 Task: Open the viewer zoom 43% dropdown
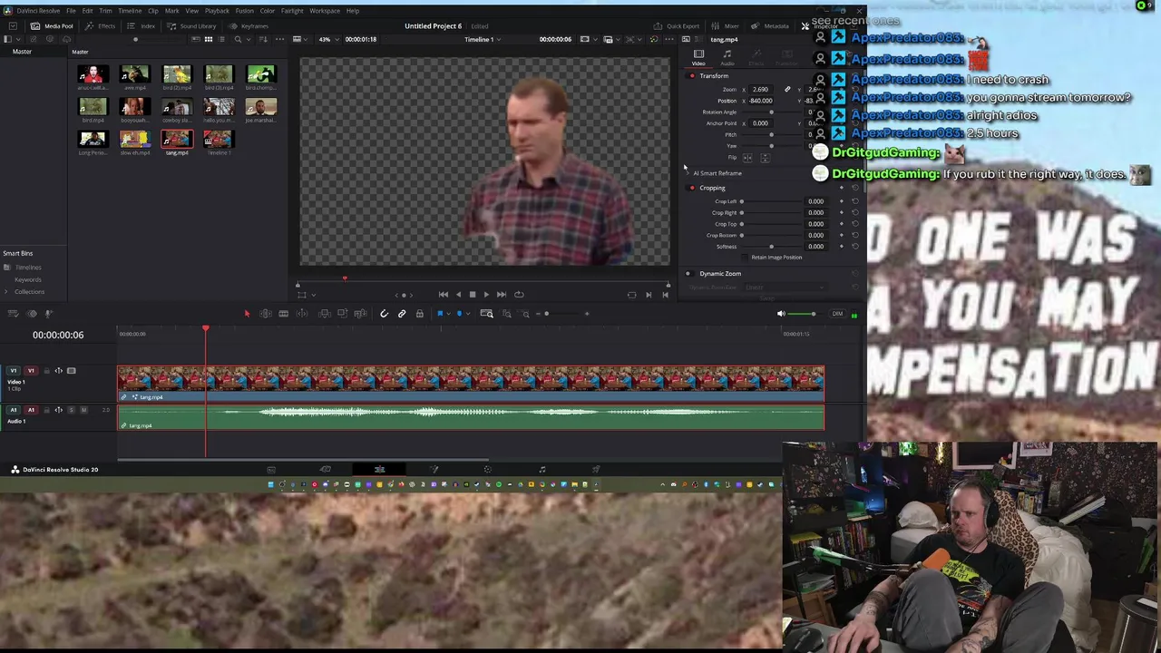click(328, 40)
